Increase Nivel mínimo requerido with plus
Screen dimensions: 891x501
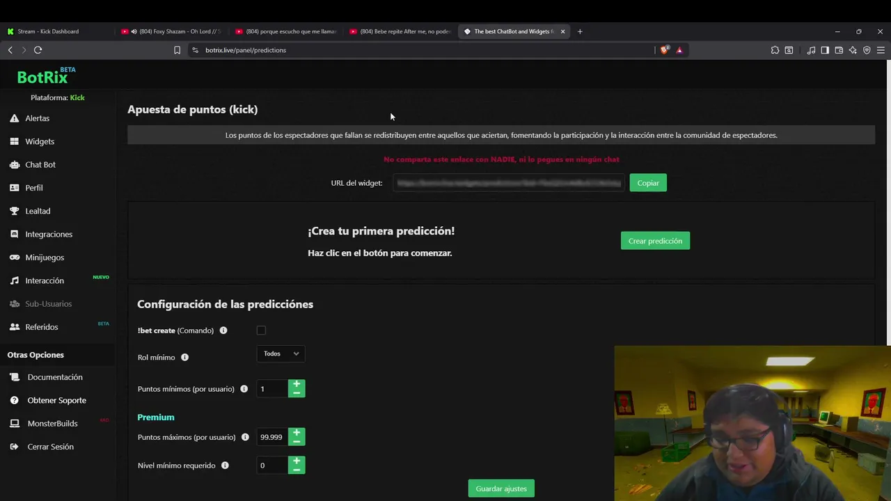(297, 461)
